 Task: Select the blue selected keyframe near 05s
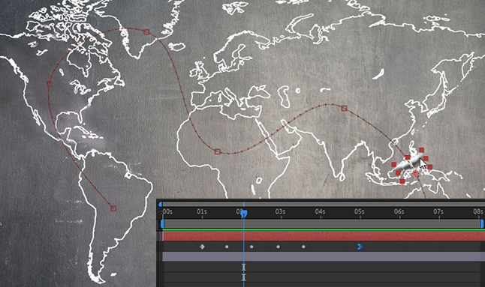360,247
